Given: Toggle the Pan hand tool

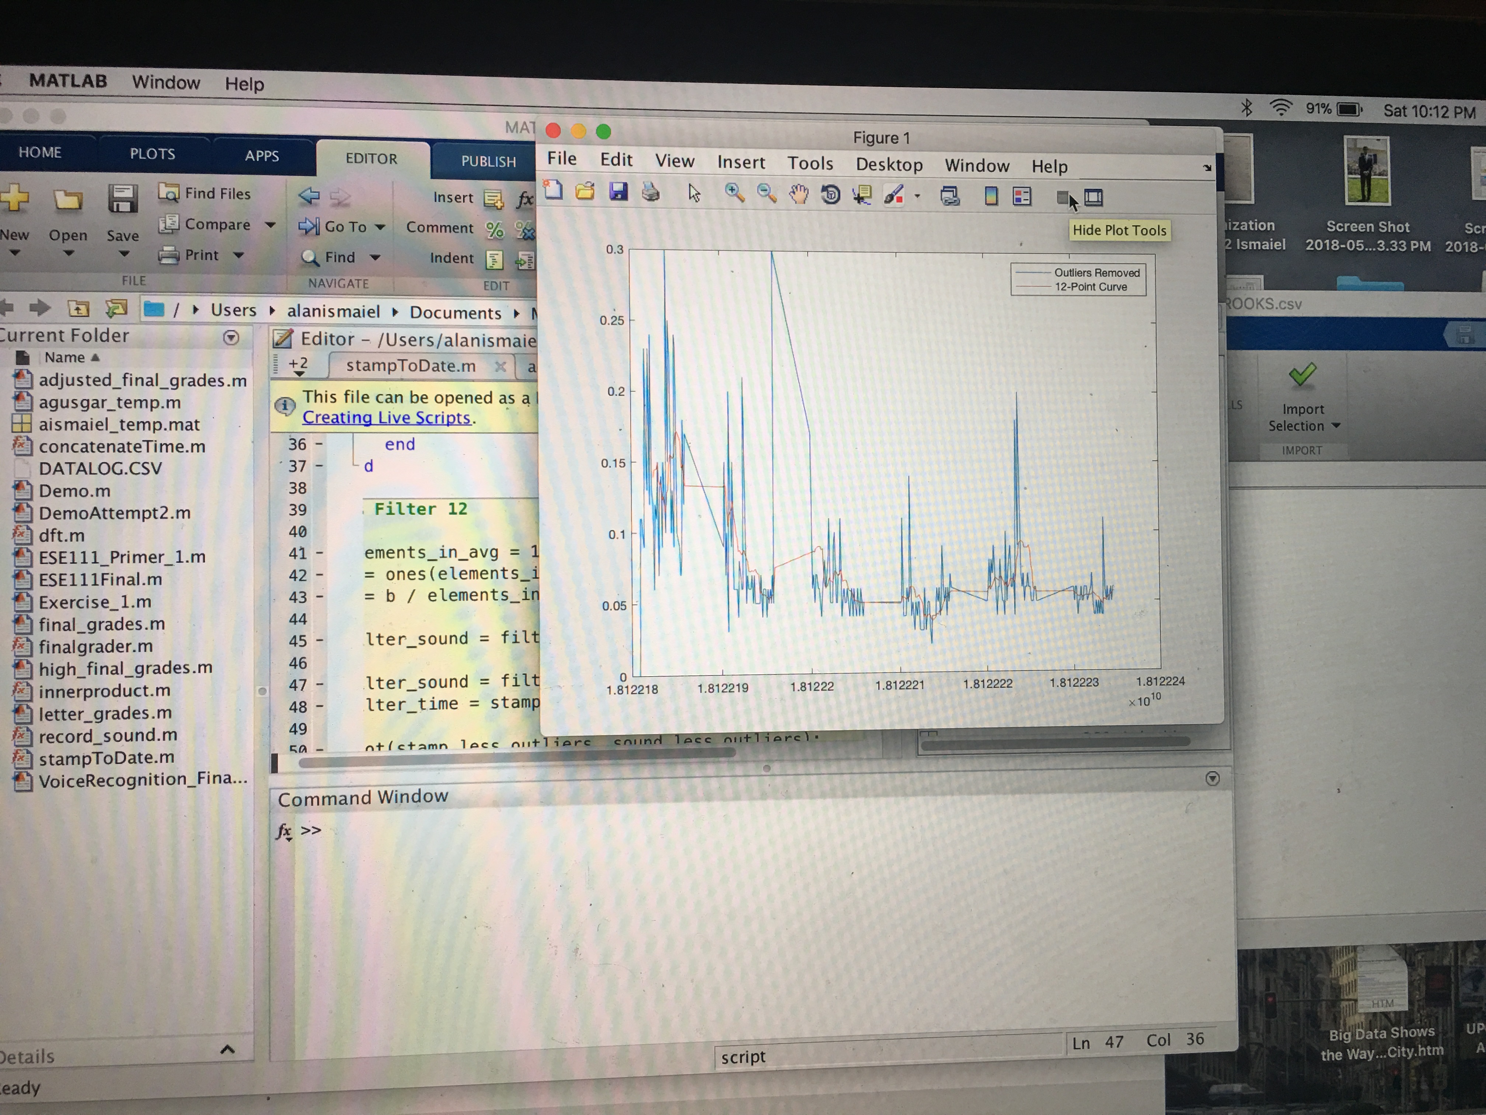Looking at the screenshot, I should pyautogui.click(x=799, y=194).
